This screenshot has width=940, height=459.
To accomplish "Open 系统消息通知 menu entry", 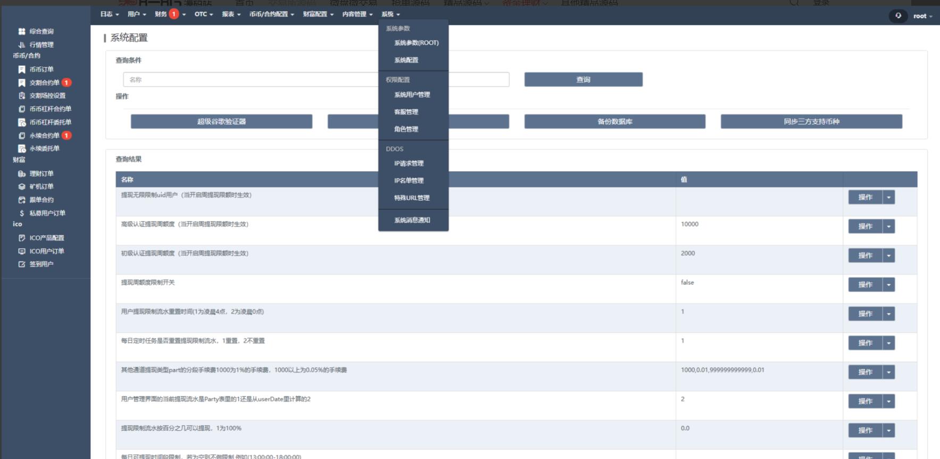I will (412, 220).
